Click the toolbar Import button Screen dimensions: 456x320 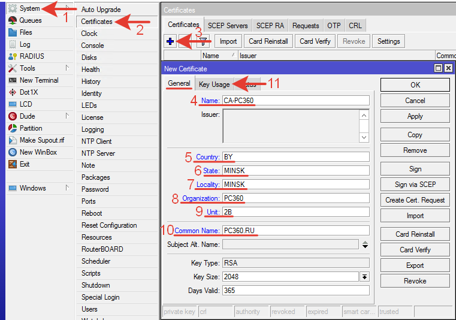pyautogui.click(x=228, y=41)
